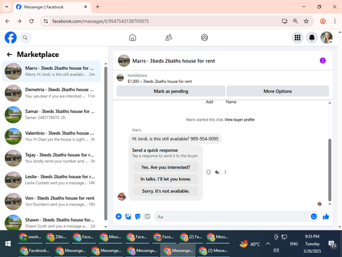Open a new browser tab
The width and height of the screenshot is (342, 257).
pos(97,7)
